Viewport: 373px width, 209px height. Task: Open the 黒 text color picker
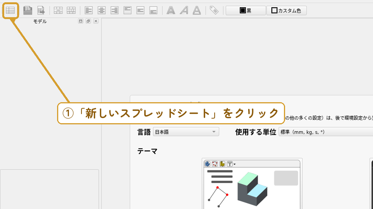(x=246, y=10)
